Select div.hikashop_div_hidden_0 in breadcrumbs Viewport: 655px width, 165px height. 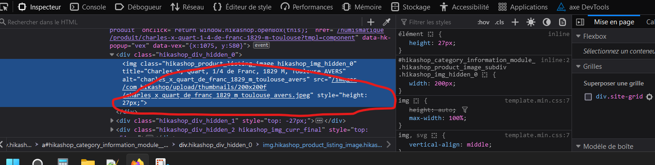[216, 145]
